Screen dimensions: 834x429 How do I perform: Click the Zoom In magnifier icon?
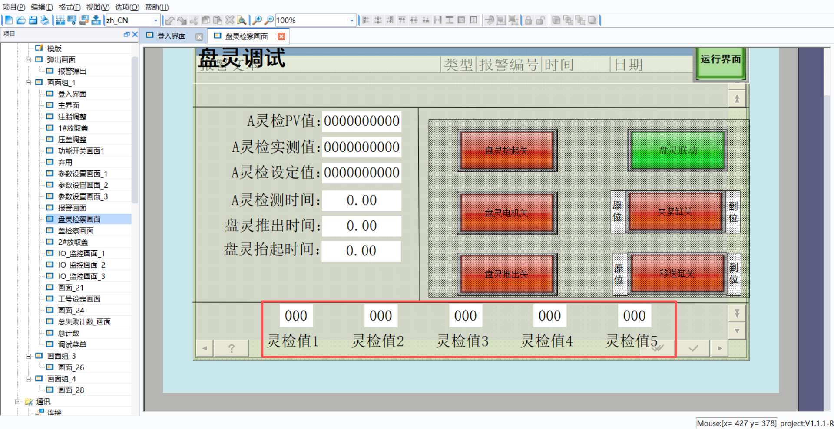point(257,20)
